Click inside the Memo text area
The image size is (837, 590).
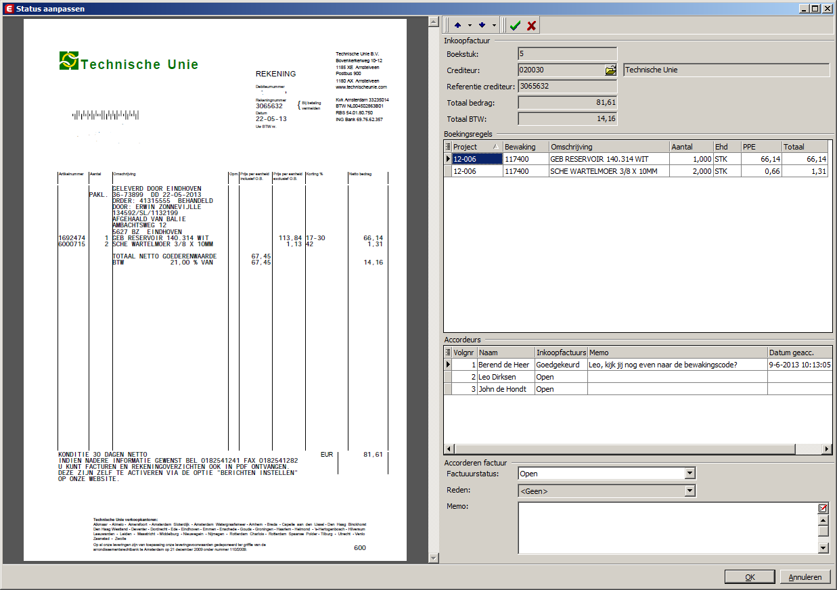(668, 528)
